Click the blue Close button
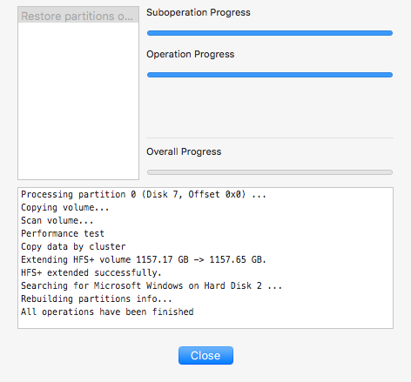The width and height of the screenshot is (411, 382). (205, 355)
